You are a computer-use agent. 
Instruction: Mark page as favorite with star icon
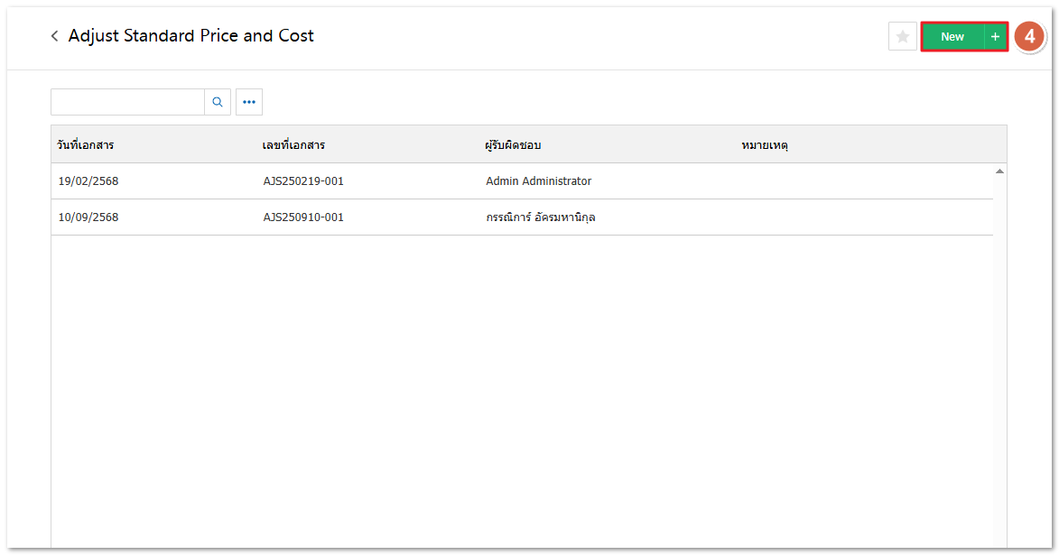click(902, 37)
